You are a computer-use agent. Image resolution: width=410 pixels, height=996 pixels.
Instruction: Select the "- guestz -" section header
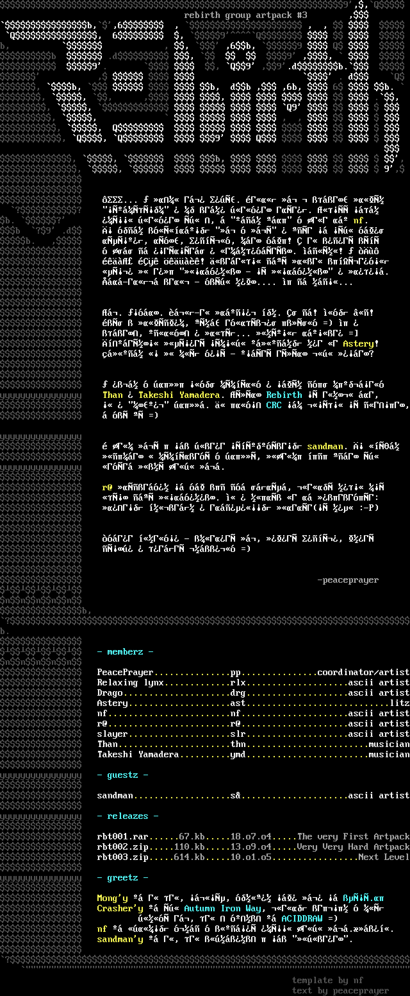122,775
